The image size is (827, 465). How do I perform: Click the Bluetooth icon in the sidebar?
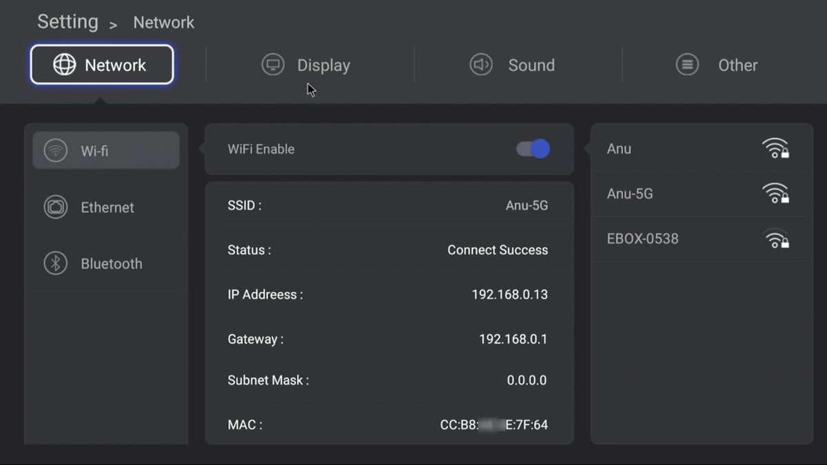tap(55, 263)
